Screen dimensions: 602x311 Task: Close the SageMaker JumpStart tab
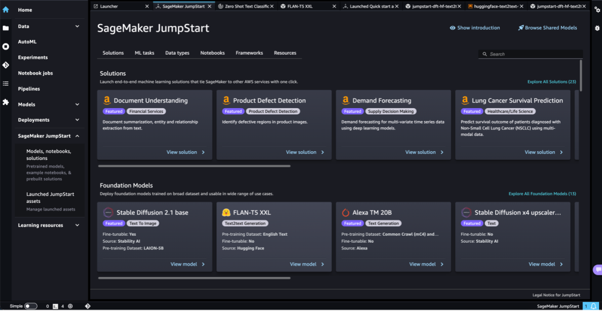[x=210, y=6]
